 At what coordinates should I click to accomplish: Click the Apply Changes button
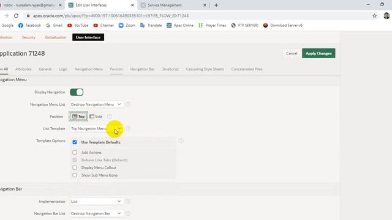pyautogui.click(x=318, y=53)
